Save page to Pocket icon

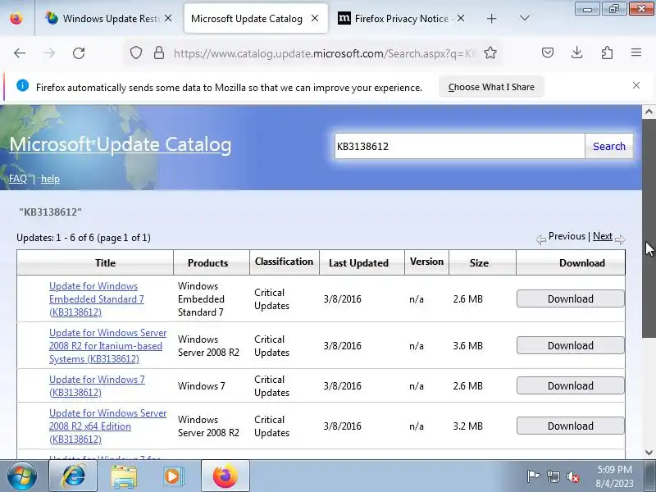pyautogui.click(x=548, y=52)
